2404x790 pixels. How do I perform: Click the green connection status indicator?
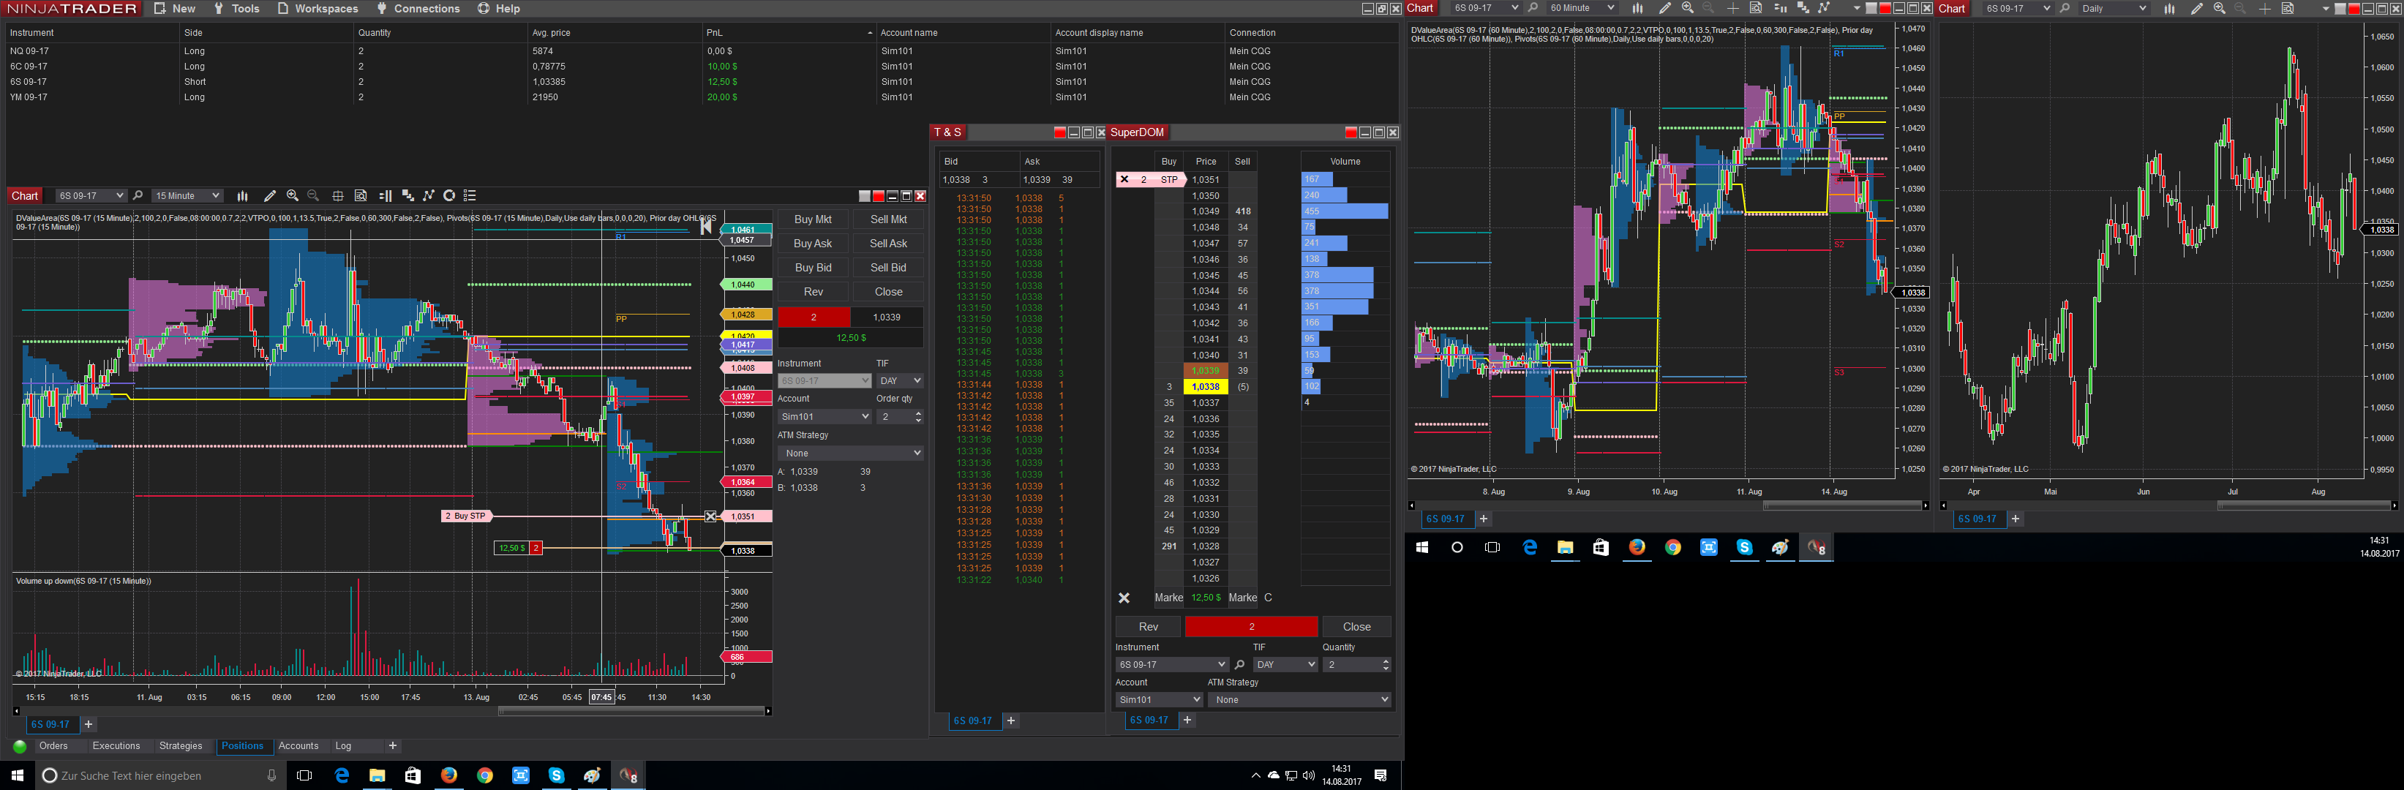pyautogui.click(x=20, y=746)
